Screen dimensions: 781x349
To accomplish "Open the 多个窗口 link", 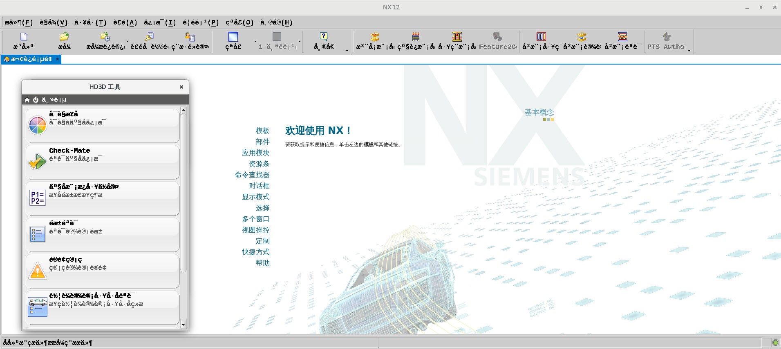I will click(255, 219).
